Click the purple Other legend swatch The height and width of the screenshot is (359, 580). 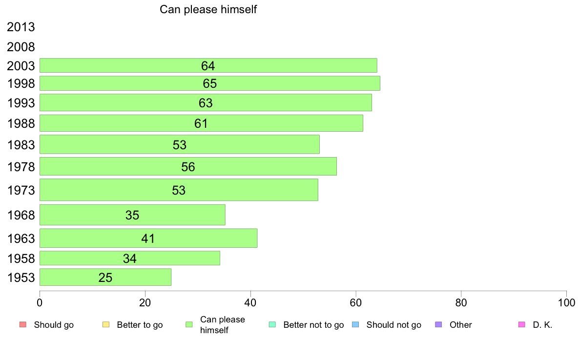click(438, 325)
